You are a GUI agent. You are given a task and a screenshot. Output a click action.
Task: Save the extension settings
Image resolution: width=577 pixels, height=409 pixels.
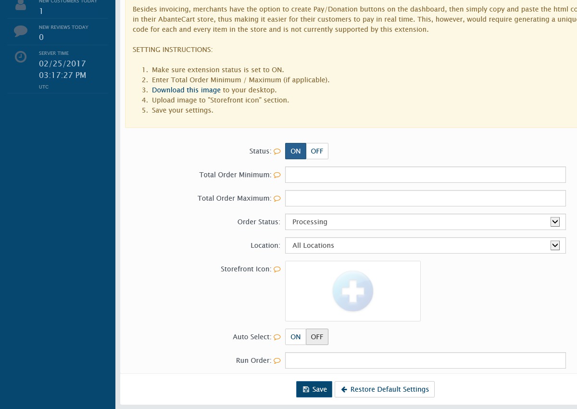pyautogui.click(x=314, y=389)
